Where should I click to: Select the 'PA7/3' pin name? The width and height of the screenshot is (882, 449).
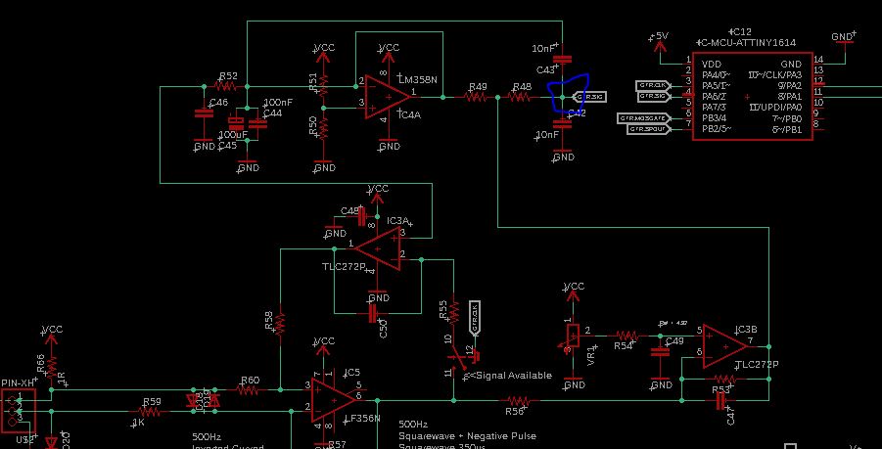click(x=715, y=108)
